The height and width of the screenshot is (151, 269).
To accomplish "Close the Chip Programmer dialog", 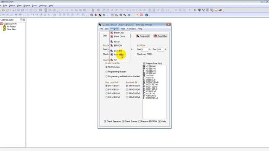I will point(169,25).
